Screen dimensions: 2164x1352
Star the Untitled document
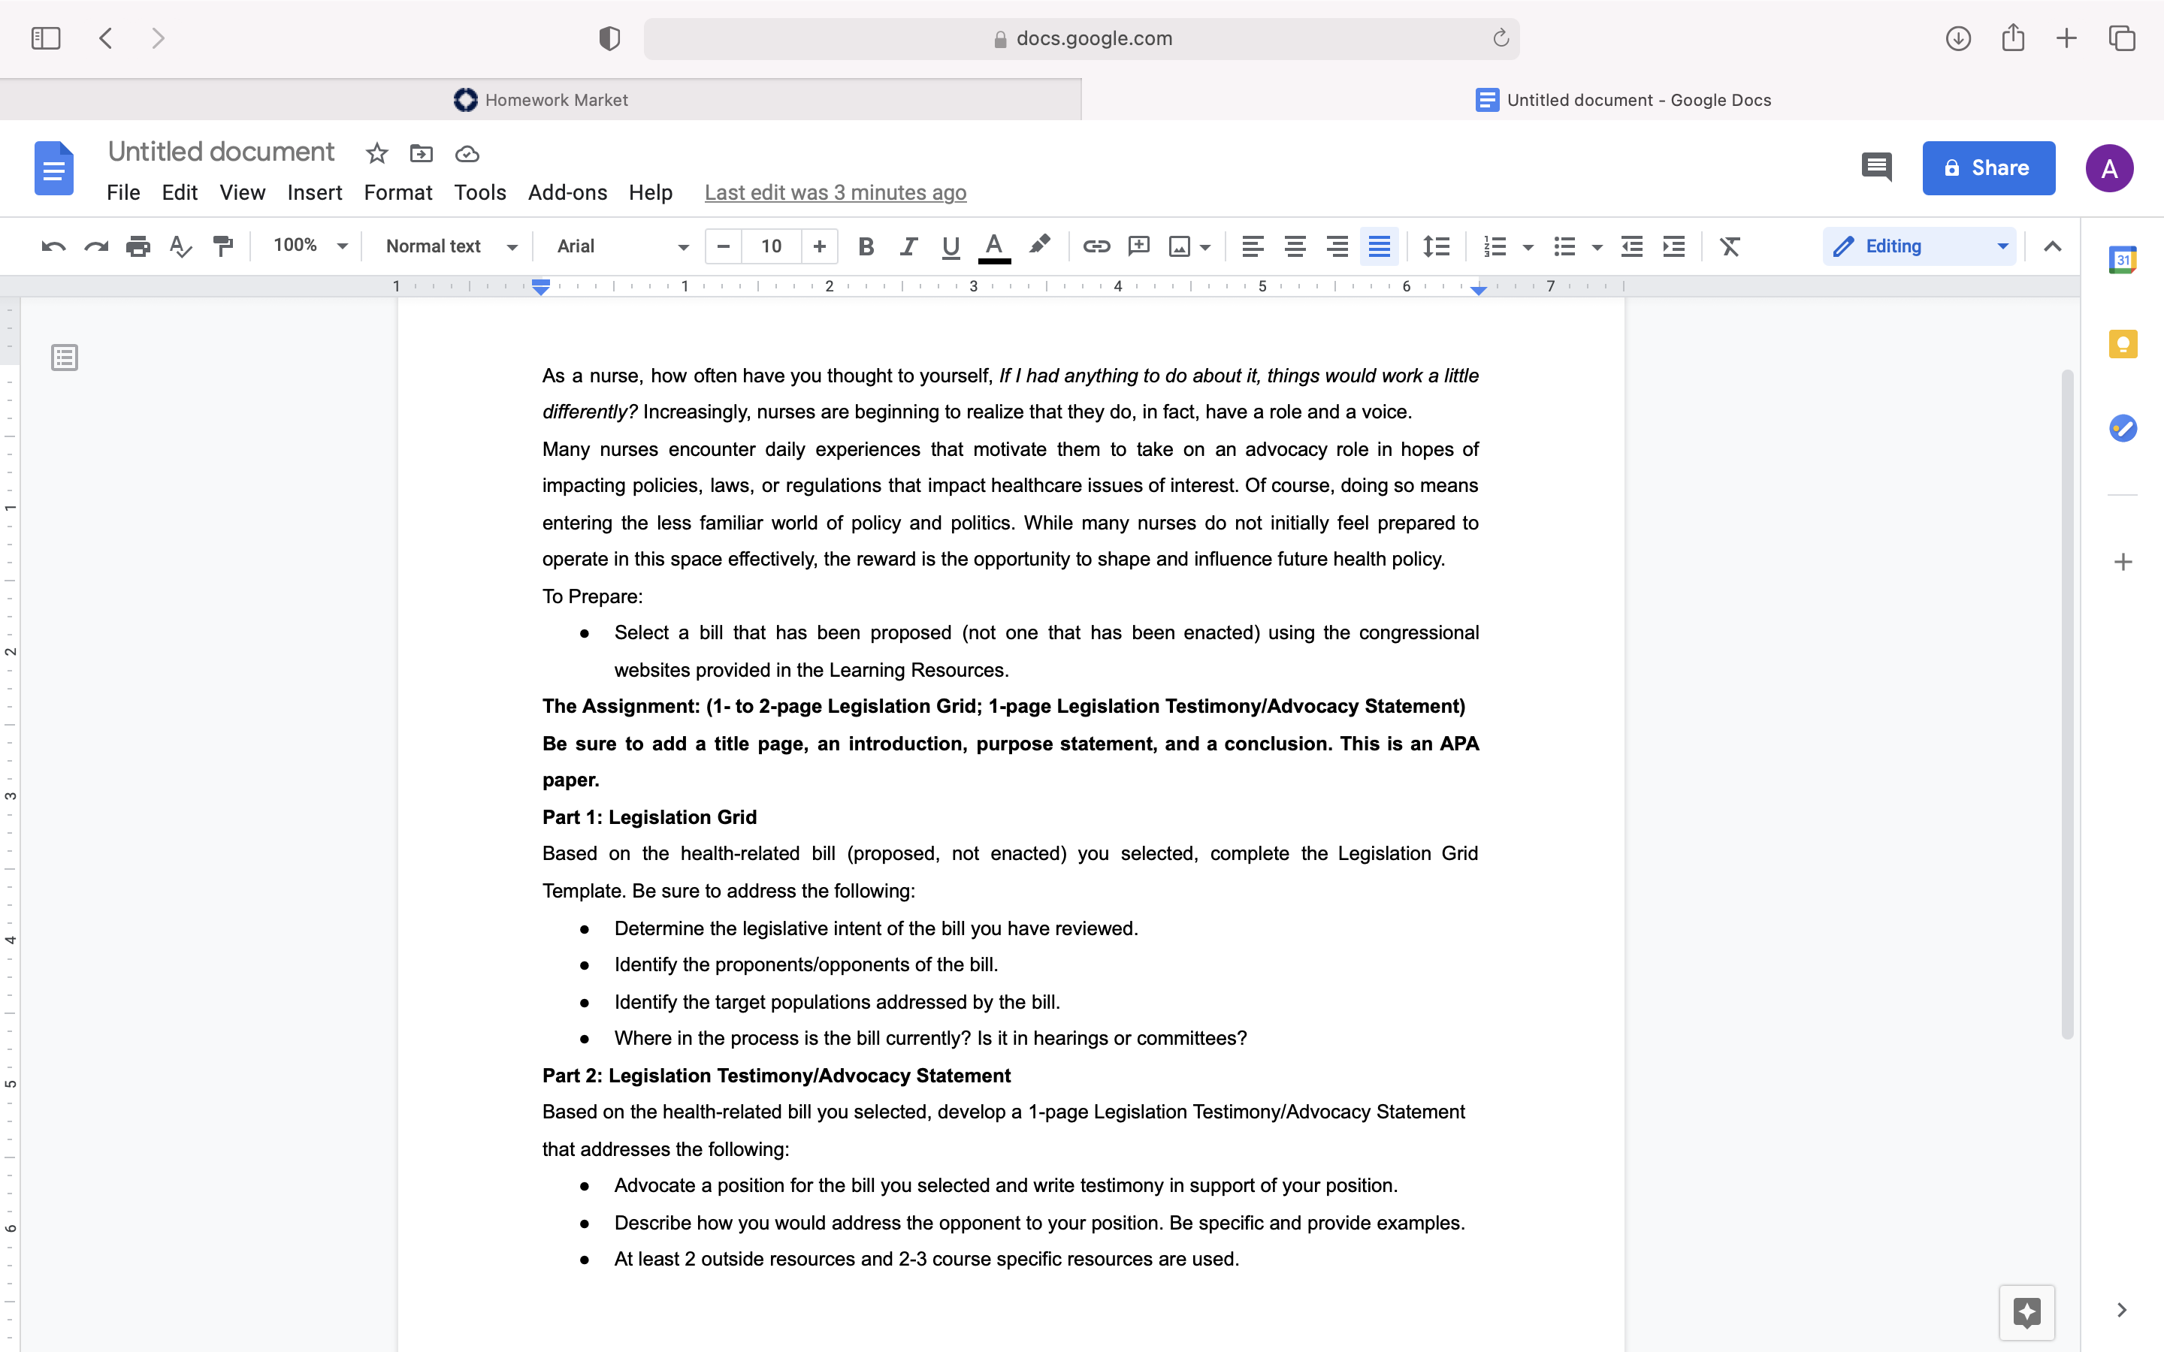click(x=376, y=154)
